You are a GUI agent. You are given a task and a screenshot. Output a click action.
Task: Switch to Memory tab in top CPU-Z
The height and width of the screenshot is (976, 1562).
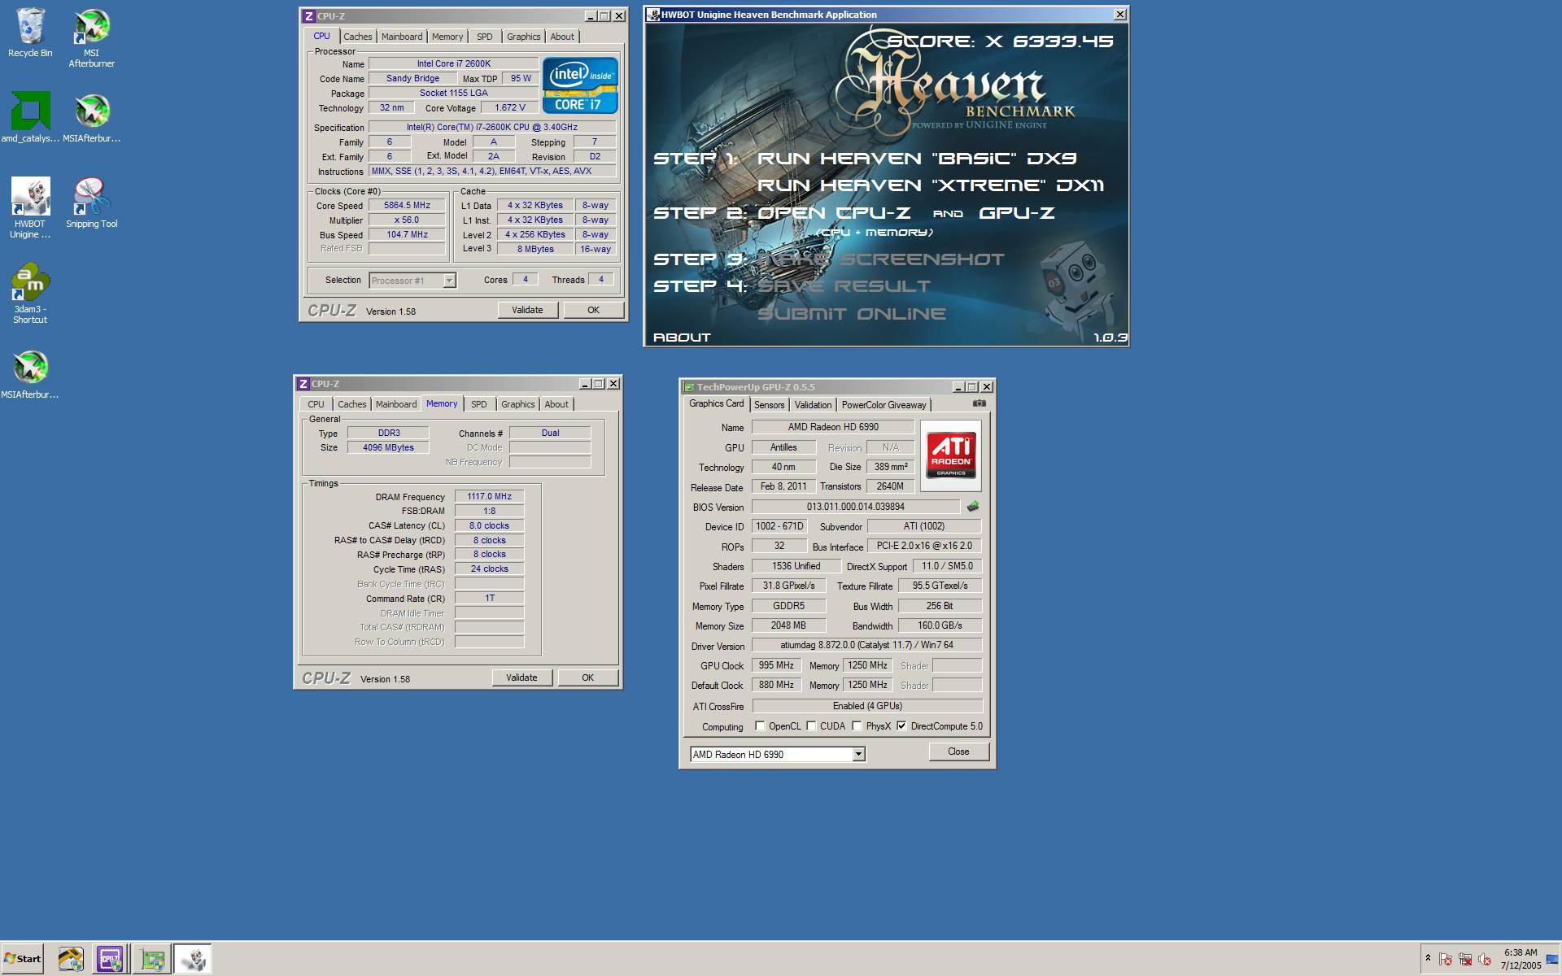coord(447,37)
